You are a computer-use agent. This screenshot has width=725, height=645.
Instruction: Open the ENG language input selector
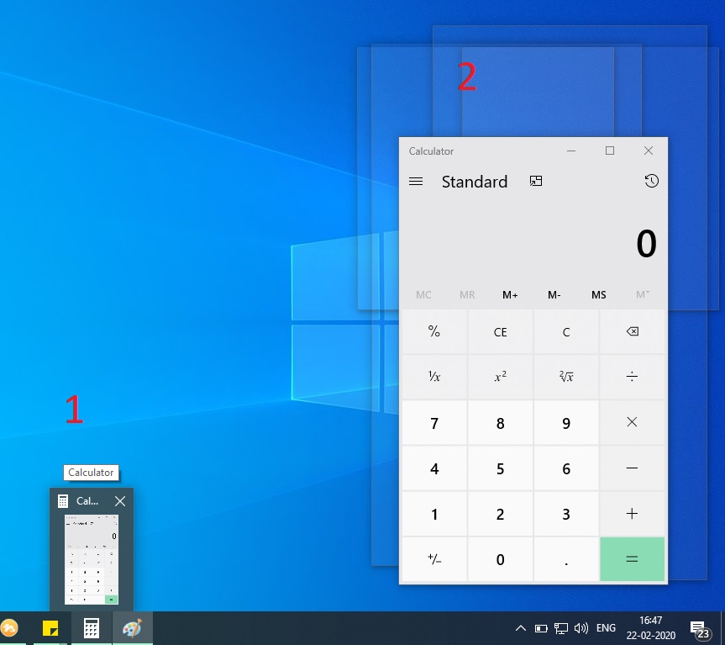click(606, 628)
